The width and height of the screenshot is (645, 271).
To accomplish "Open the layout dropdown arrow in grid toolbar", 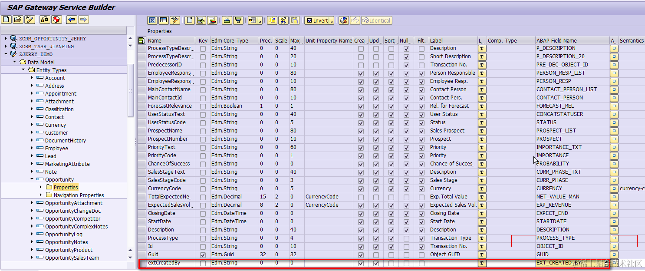I will tap(260, 21).
